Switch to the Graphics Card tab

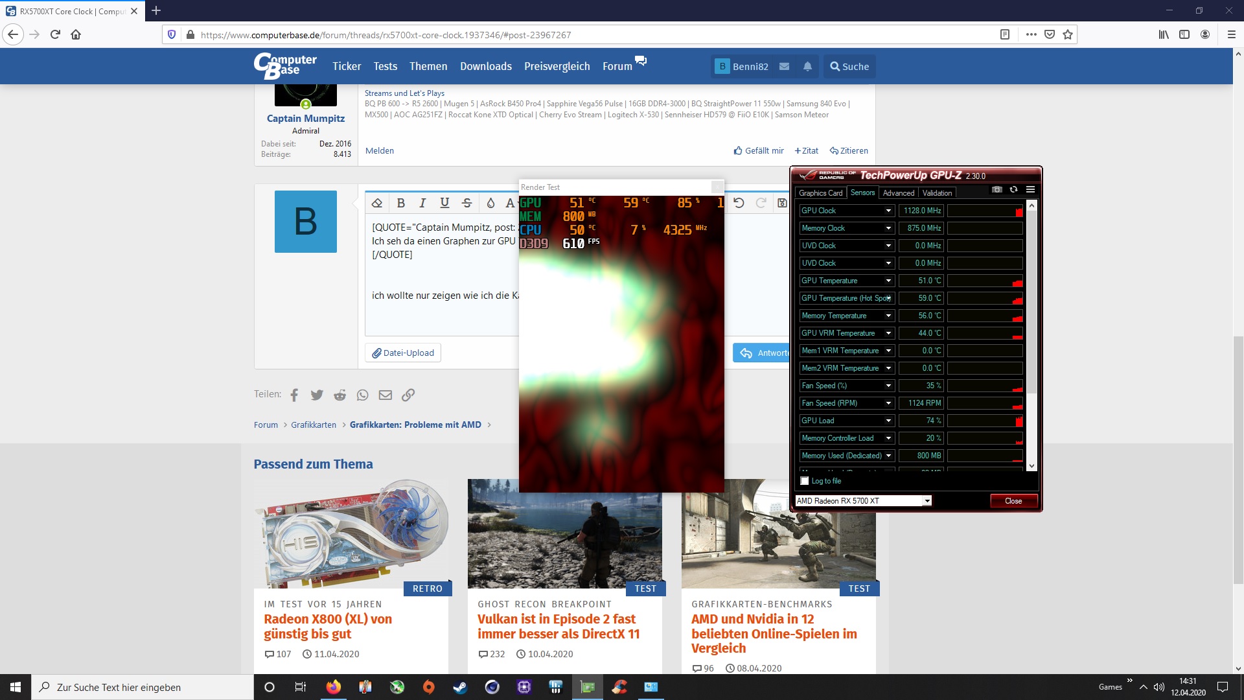(x=820, y=193)
